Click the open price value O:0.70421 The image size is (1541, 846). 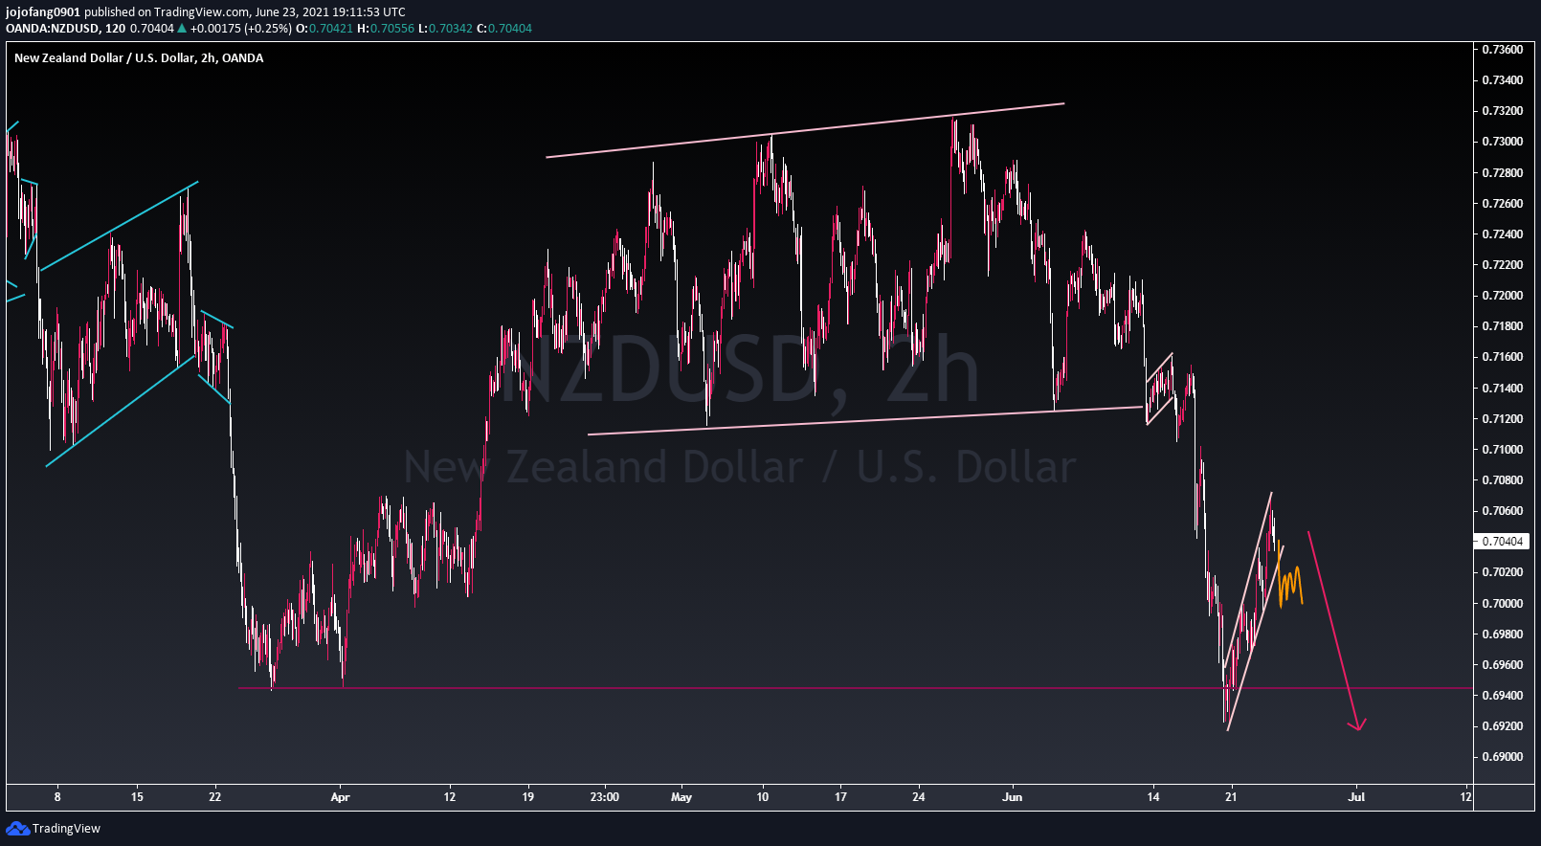pos(324,29)
